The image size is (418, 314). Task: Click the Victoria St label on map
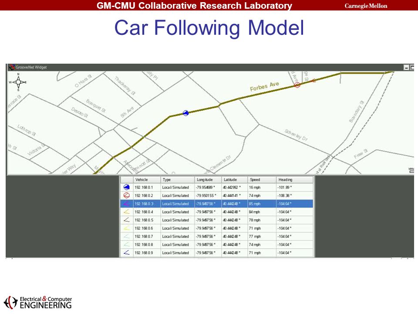(x=37, y=150)
